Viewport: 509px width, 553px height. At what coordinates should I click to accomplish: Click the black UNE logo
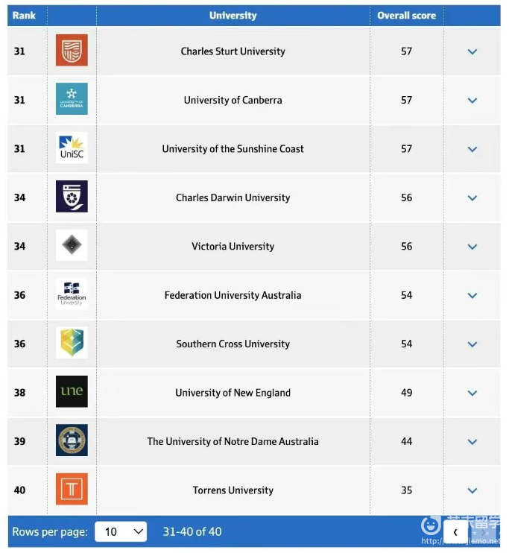coord(72,392)
